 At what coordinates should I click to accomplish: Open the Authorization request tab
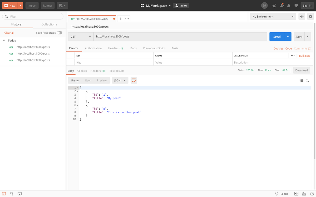pyautogui.click(x=93, y=48)
